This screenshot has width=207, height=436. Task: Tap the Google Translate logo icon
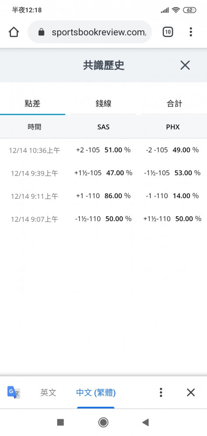coord(14,392)
